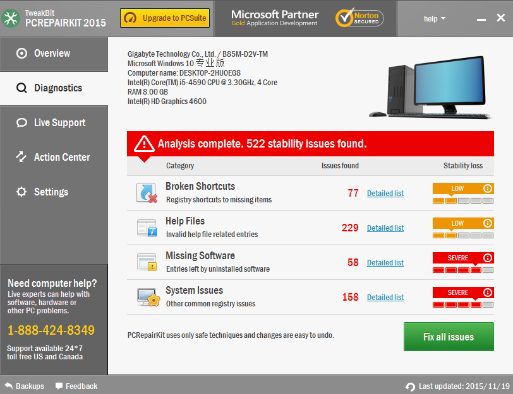Click the 58 issues count for Missing Software
The image size is (513, 394).
pyautogui.click(x=353, y=262)
